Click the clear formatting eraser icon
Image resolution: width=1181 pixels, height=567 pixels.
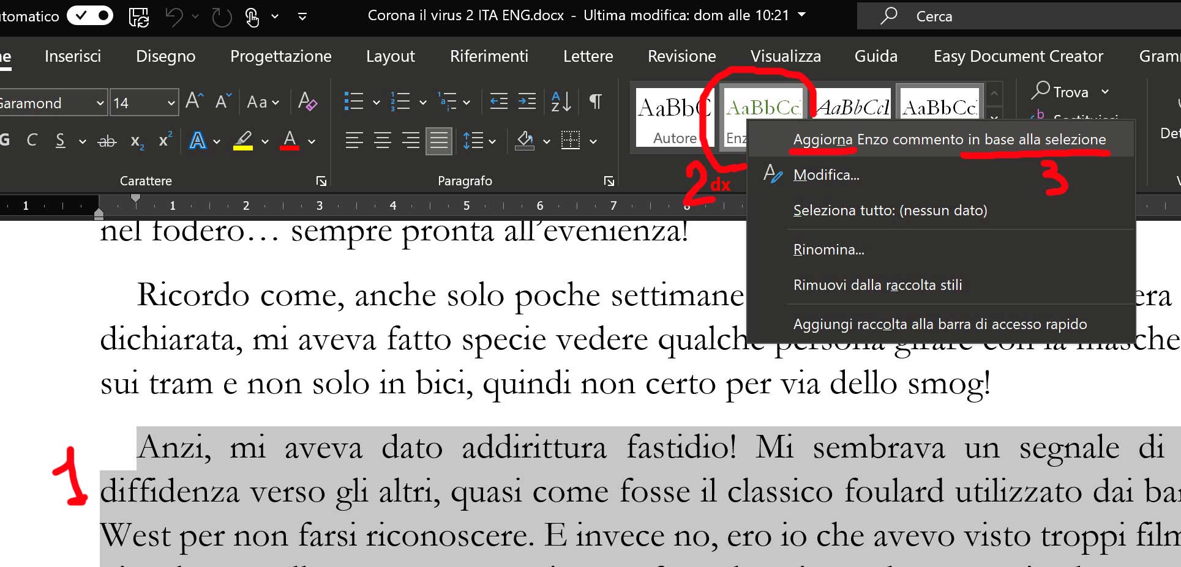tap(307, 102)
